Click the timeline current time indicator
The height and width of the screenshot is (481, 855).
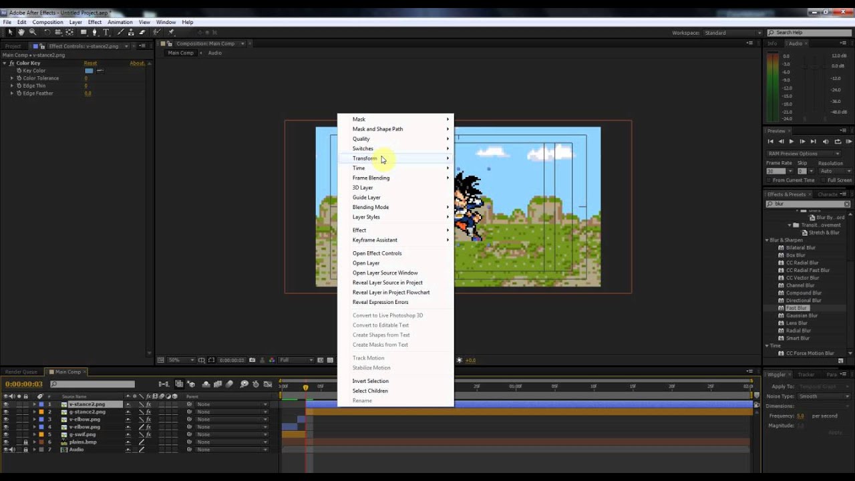pyautogui.click(x=306, y=387)
